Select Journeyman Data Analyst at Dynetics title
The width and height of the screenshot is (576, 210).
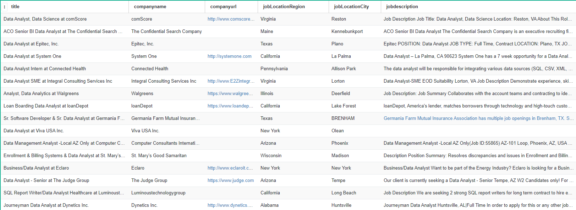tap(46, 205)
